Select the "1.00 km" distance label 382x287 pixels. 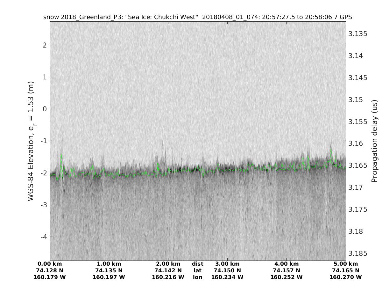(x=109, y=264)
